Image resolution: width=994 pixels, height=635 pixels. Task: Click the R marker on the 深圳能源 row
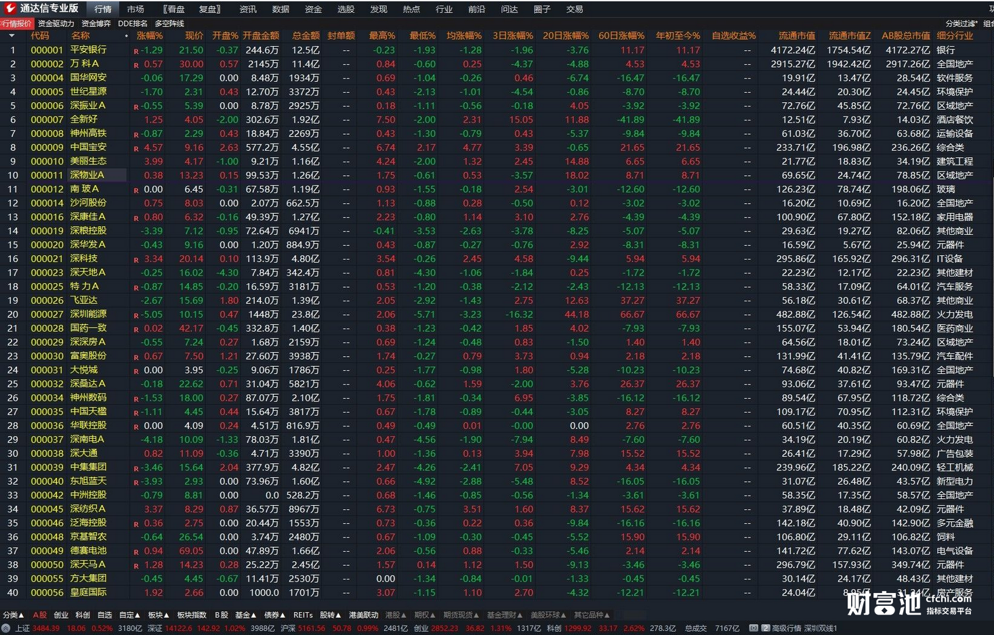(136, 316)
